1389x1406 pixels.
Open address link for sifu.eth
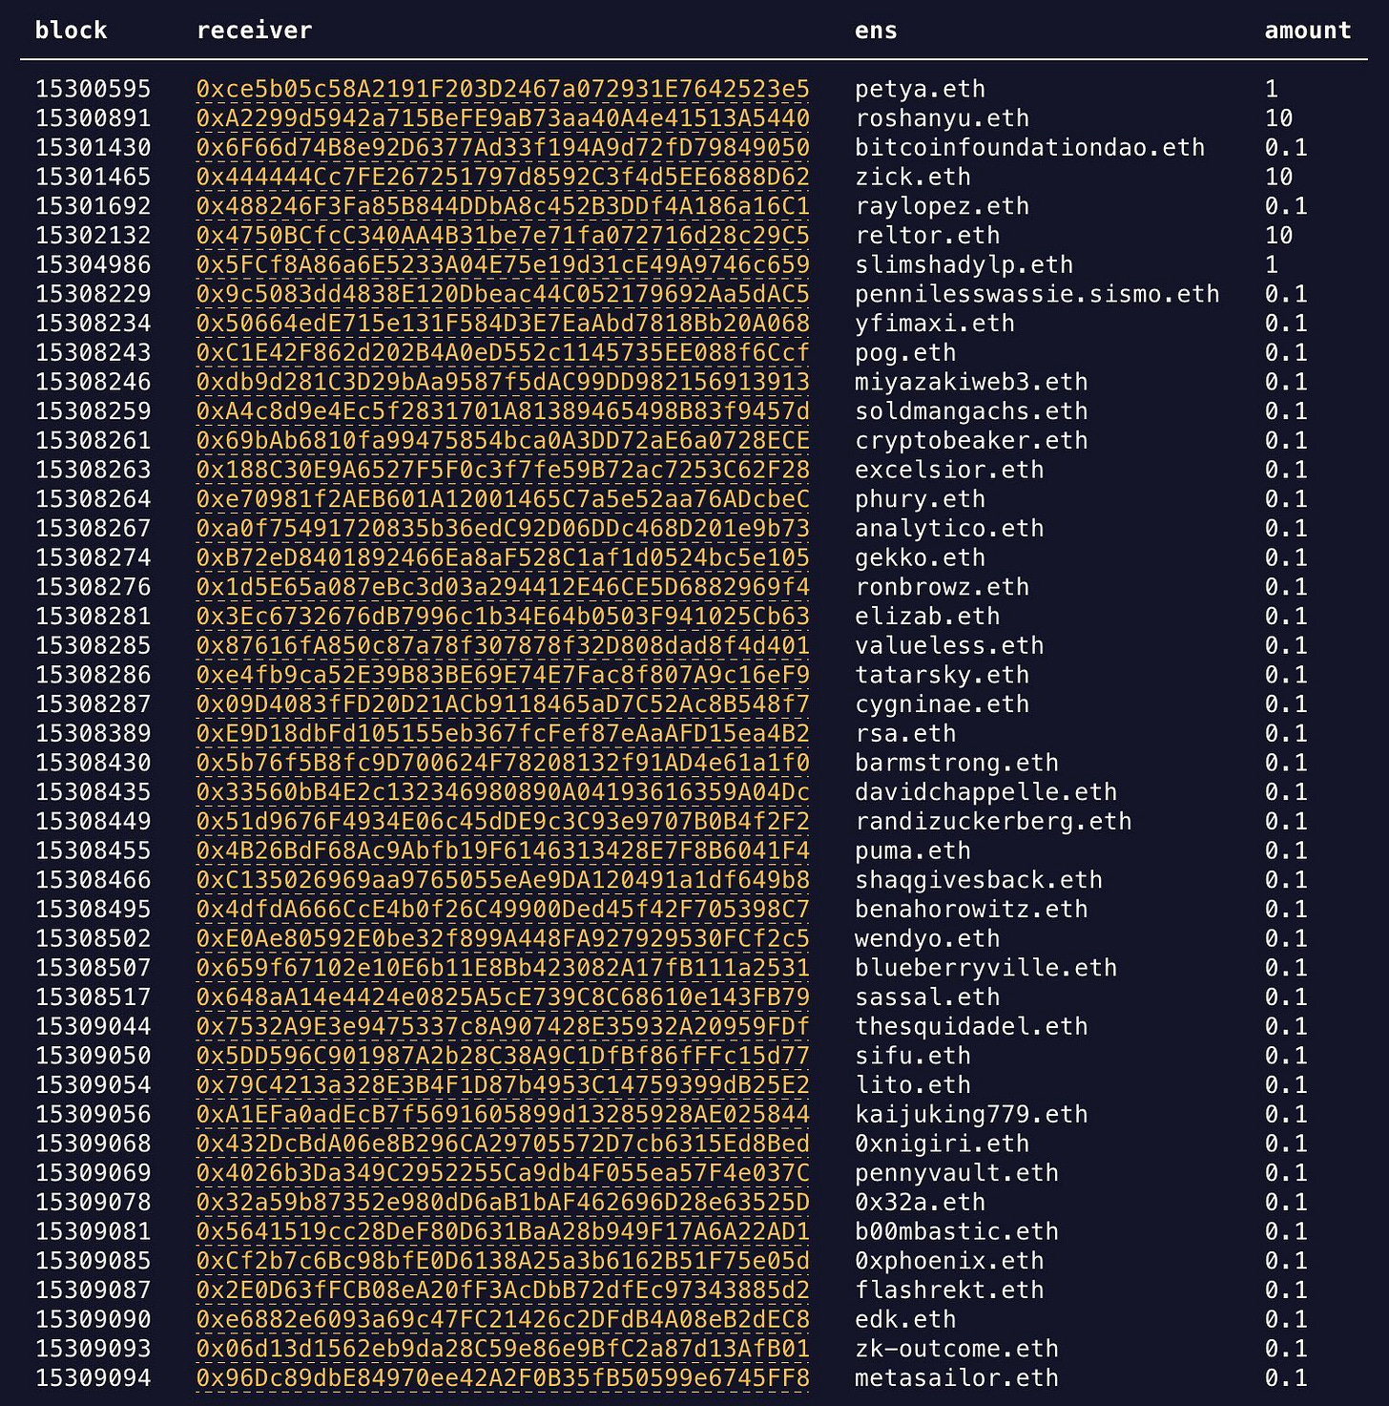[503, 1056]
